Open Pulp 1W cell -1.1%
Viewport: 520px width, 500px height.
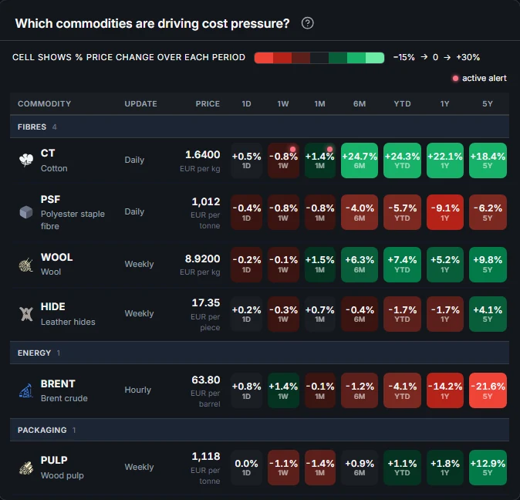(x=283, y=468)
